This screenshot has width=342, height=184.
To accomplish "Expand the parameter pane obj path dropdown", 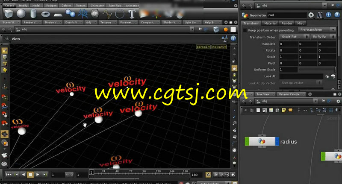I will pyautogui.click(x=324, y=6).
